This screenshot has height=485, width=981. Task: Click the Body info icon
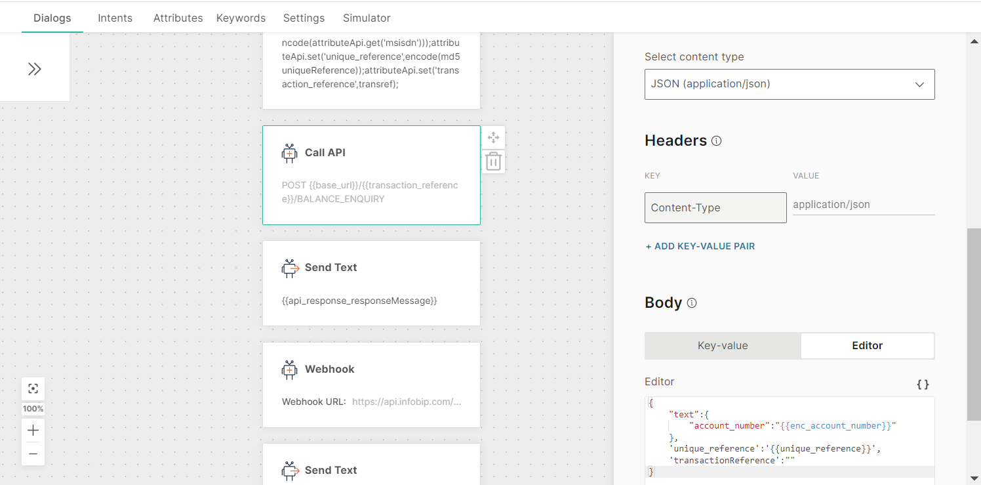pyautogui.click(x=691, y=303)
